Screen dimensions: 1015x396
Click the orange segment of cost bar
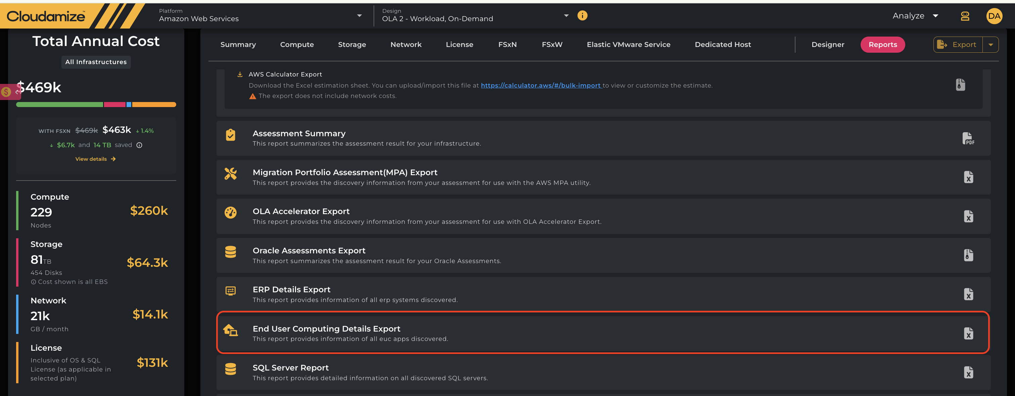tap(154, 104)
